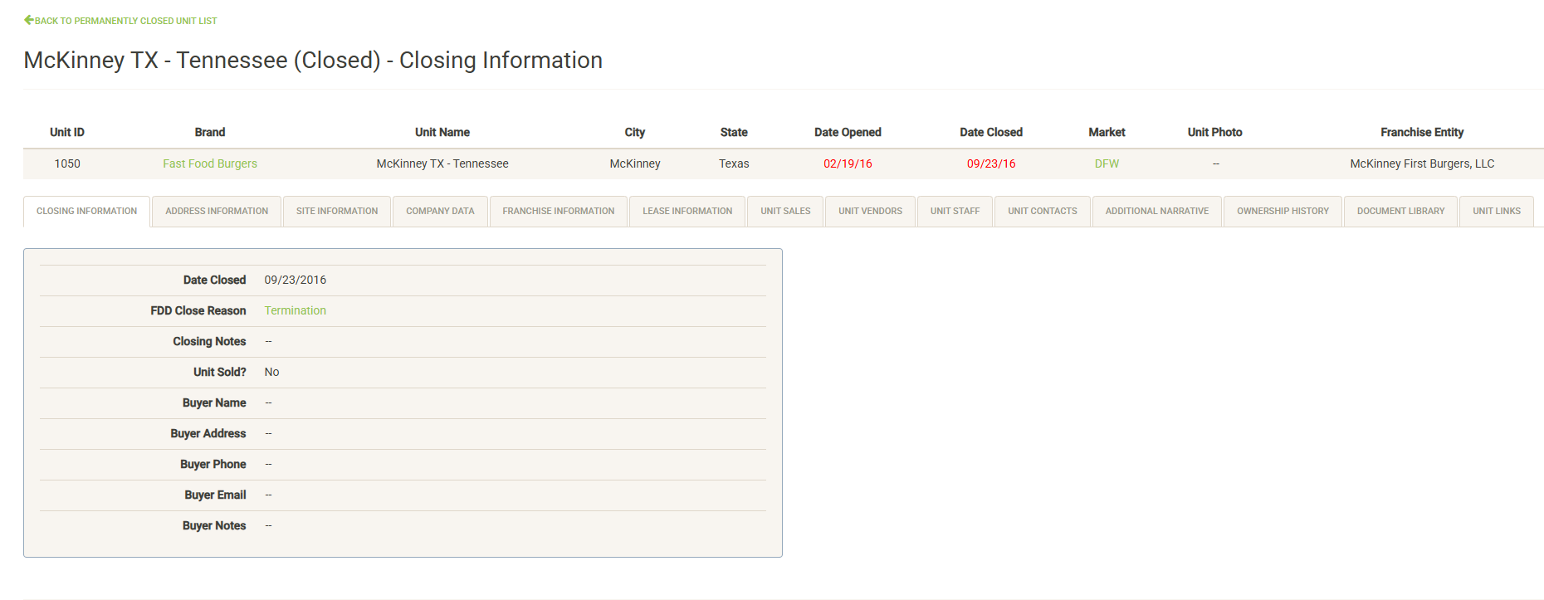
Task: Show the Unit Staff tab
Action: (955, 211)
